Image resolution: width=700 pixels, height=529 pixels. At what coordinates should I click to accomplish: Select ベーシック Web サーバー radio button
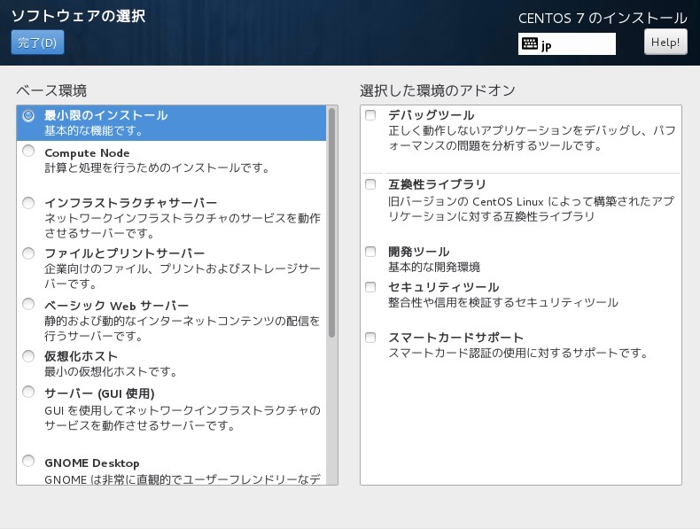coord(28,304)
